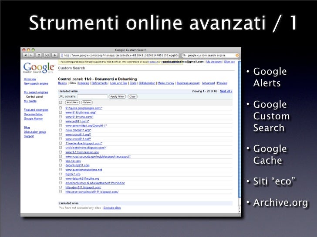Click the Google Custom Search logo
Image resolution: width=317 pixels, height=237 pixels.
click(39, 68)
